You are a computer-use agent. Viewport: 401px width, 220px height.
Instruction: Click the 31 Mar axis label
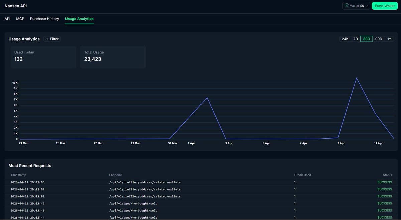tap(173, 143)
